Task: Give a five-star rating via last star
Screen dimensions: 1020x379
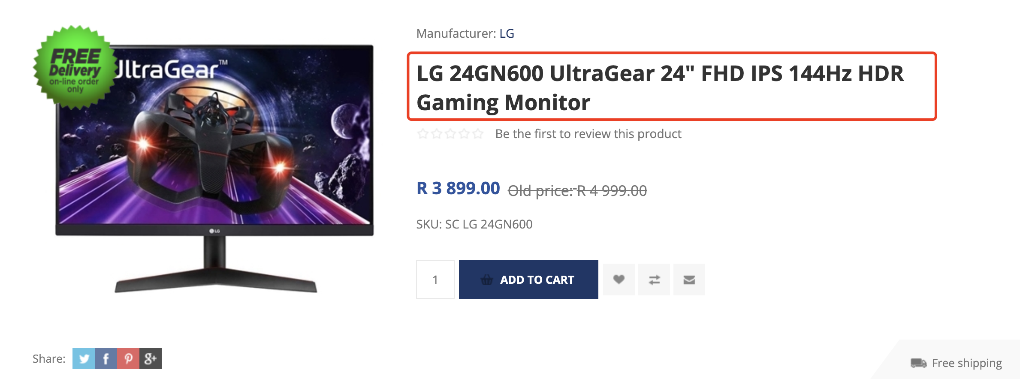Action: 478,134
